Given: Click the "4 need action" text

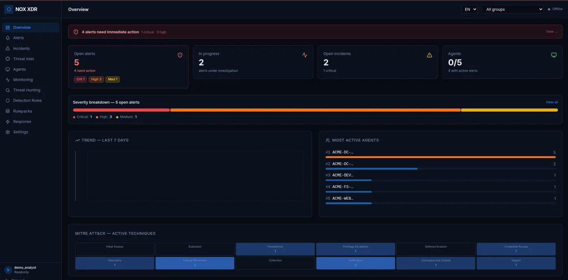Looking at the screenshot, I should click(85, 71).
